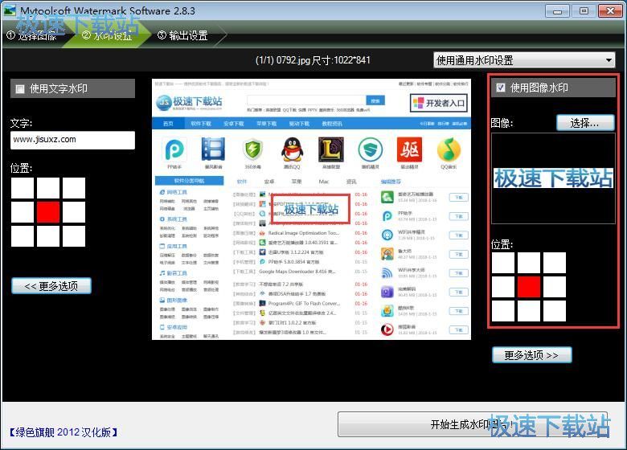Viewport: 627px width, 450px height.
Task: Select bottom-center image watermark position
Action: click(x=529, y=310)
